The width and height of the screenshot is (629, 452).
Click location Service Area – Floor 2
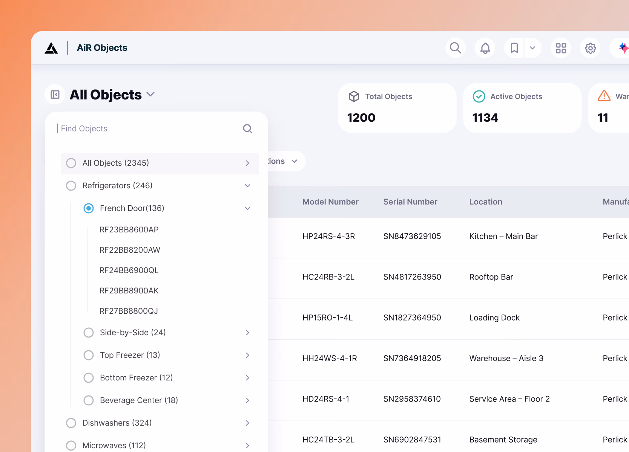pos(509,399)
